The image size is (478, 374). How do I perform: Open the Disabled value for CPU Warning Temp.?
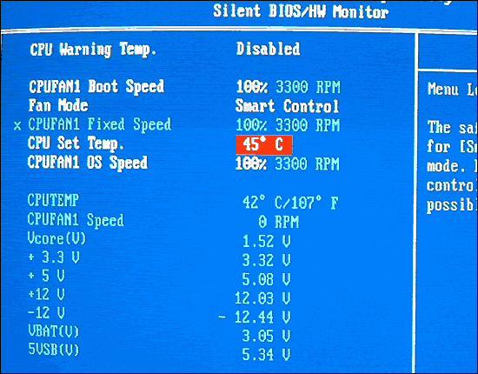[268, 49]
